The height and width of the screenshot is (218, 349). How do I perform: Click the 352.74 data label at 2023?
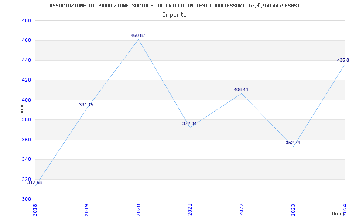293,143
